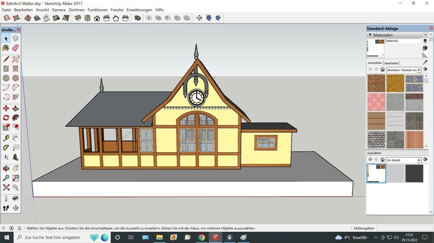Select the Rotate tool

click(x=6, y=118)
